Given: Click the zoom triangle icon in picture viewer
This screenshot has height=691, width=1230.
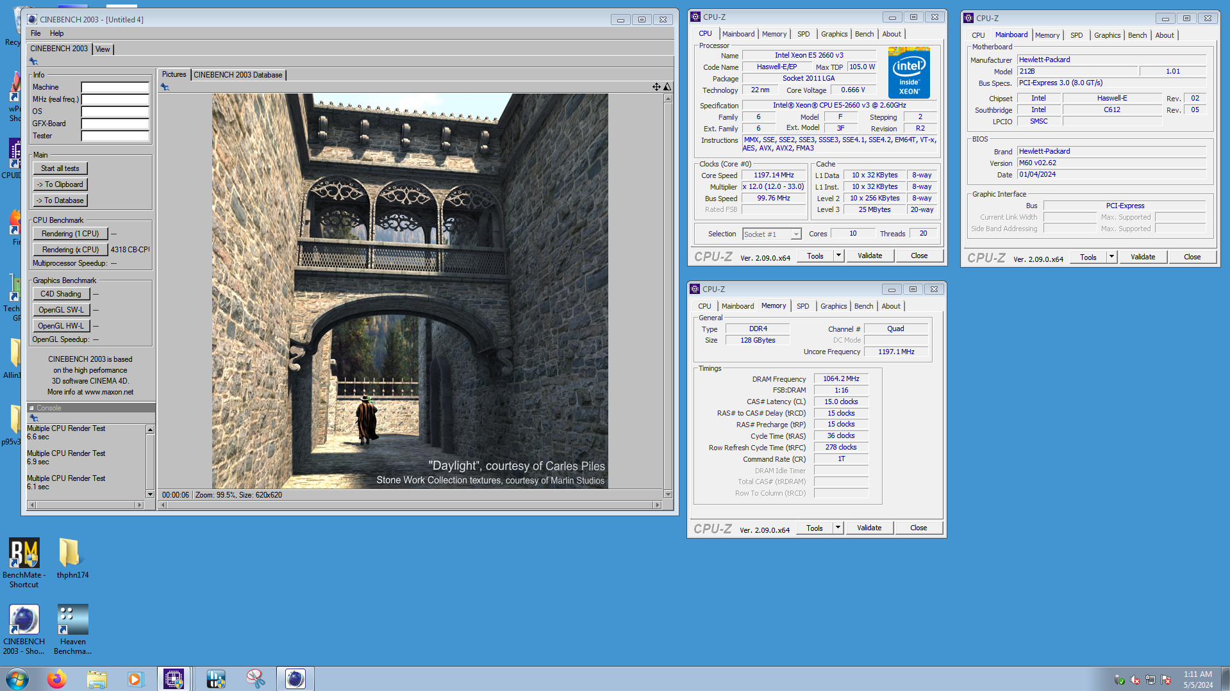Looking at the screenshot, I should (667, 86).
